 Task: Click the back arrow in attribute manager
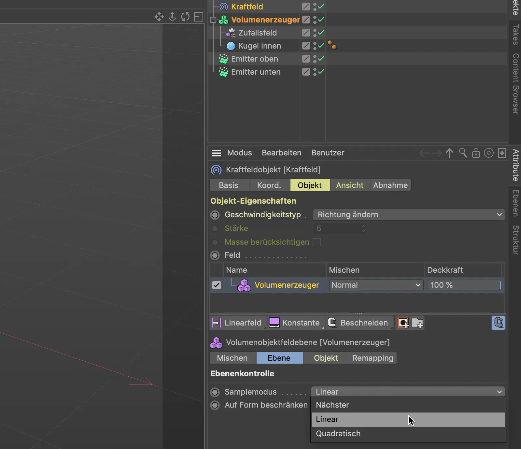[x=424, y=153]
